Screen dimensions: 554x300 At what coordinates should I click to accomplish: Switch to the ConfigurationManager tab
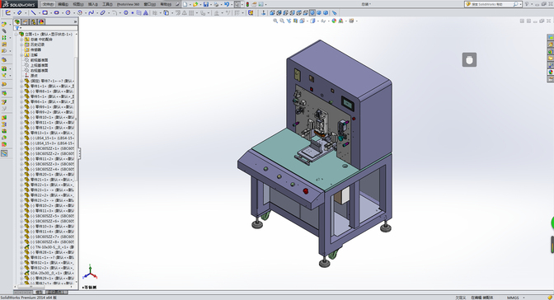[33, 22]
